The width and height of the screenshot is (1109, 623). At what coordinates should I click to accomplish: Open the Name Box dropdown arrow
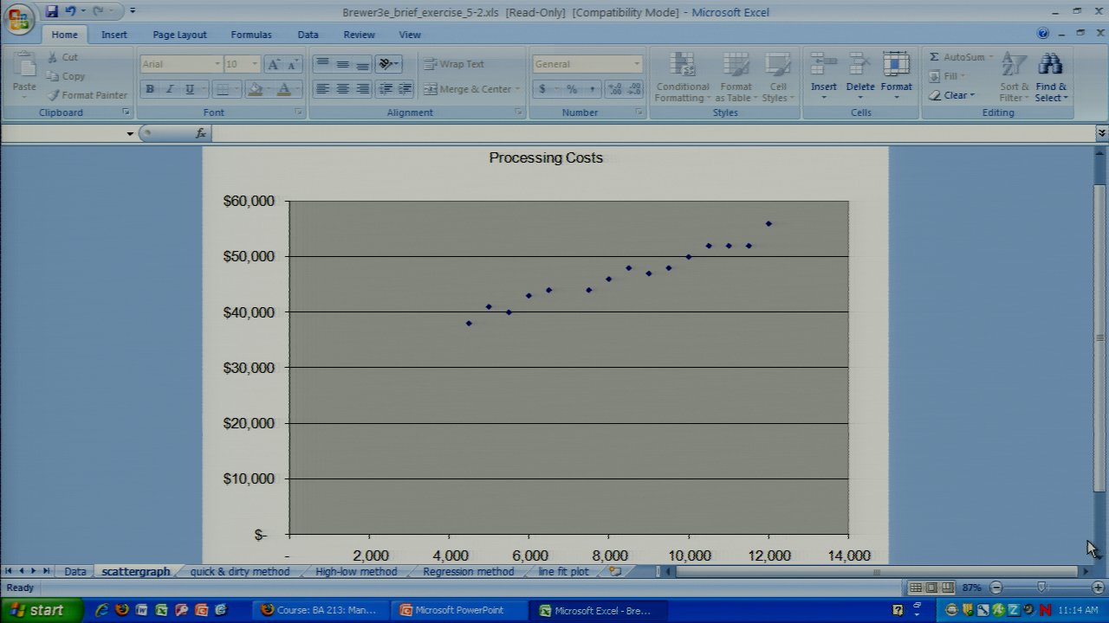pos(130,133)
